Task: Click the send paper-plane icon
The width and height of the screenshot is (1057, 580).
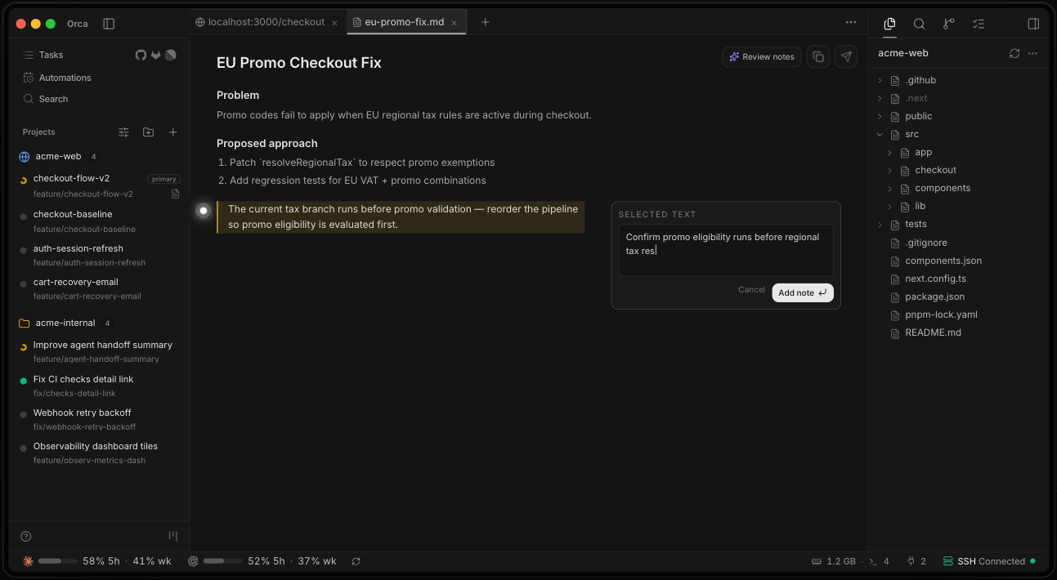Action: click(x=846, y=56)
